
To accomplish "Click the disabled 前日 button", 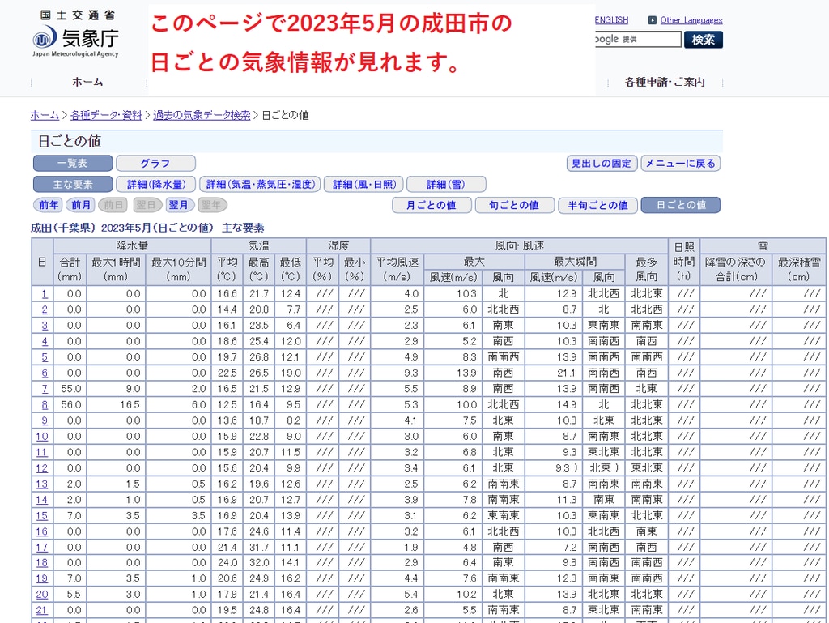I will click(x=113, y=205).
